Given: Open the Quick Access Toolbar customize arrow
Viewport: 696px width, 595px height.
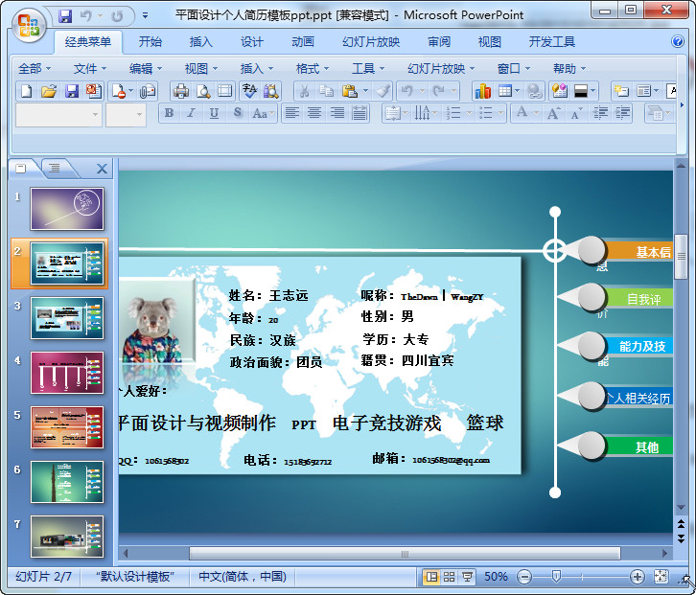Looking at the screenshot, I should tap(145, 16).
